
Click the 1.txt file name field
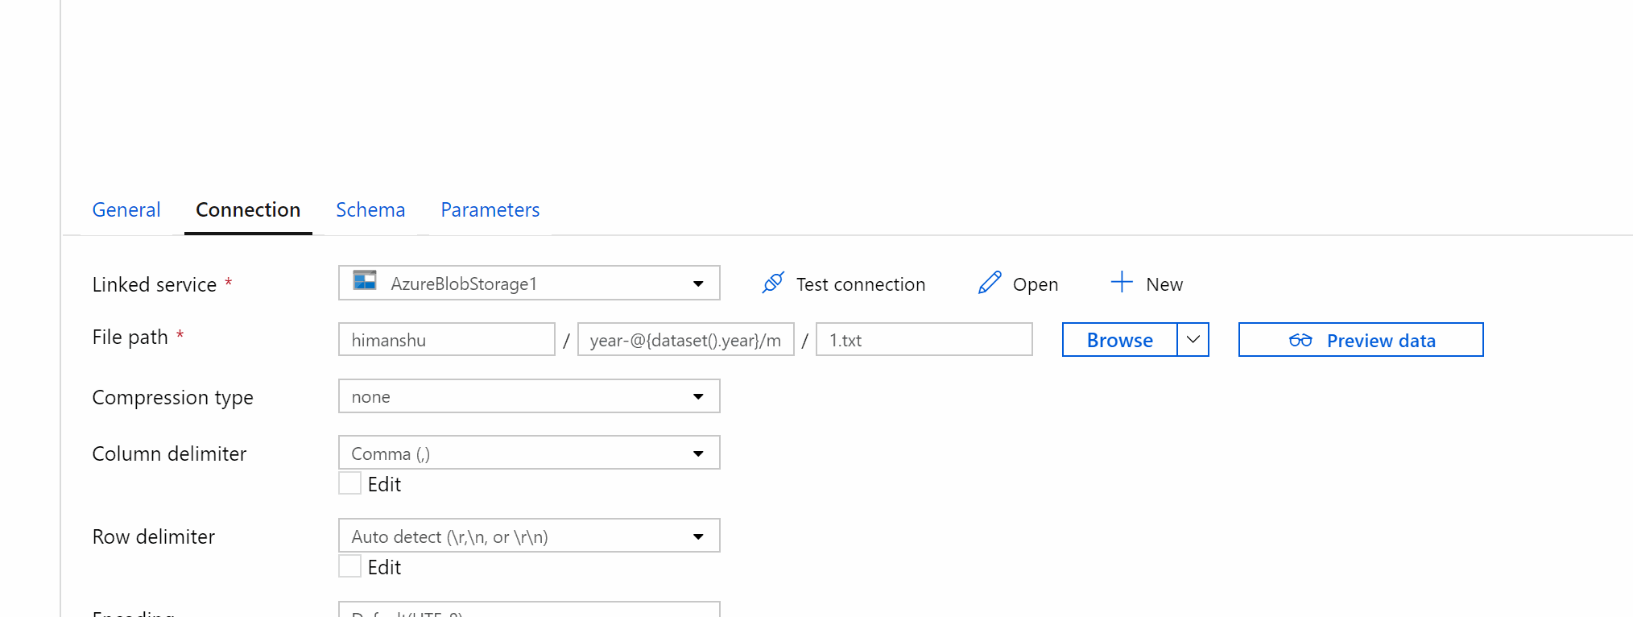[x=924, y=339]
